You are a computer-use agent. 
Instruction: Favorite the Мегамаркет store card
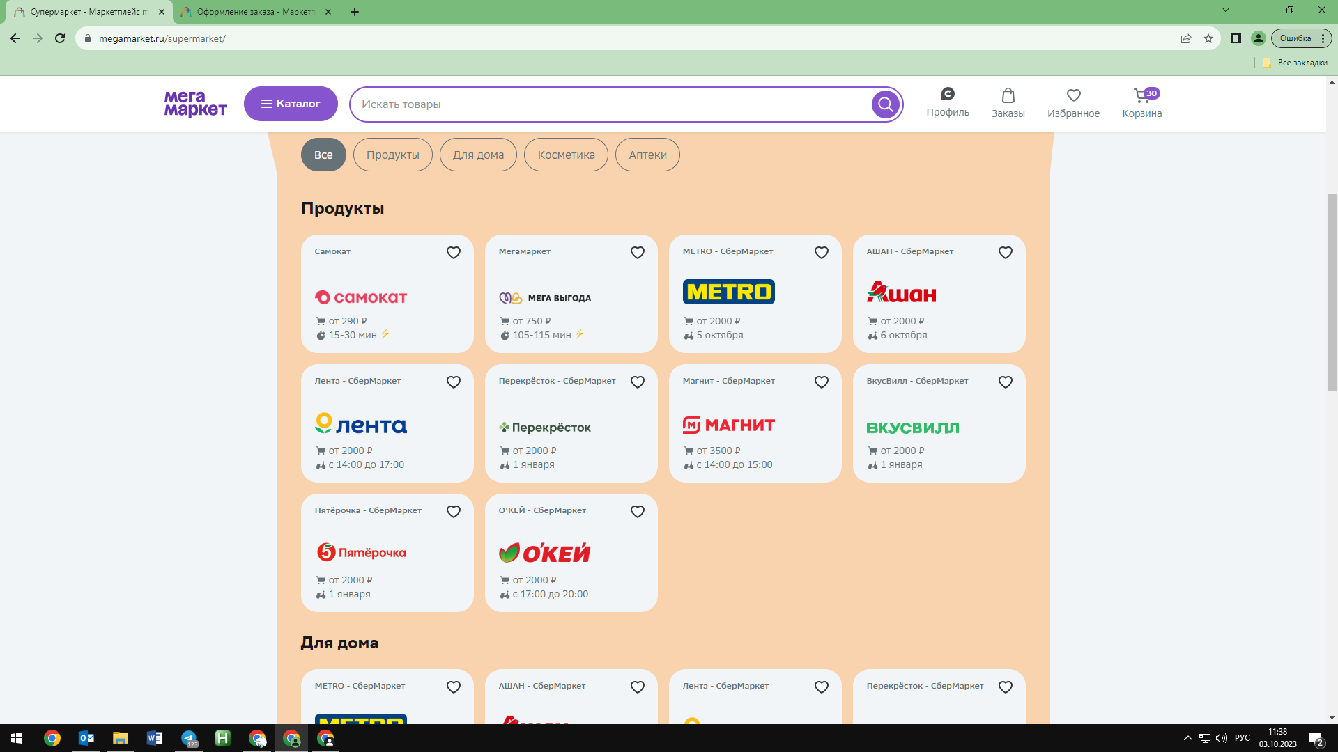coord(638,253)
